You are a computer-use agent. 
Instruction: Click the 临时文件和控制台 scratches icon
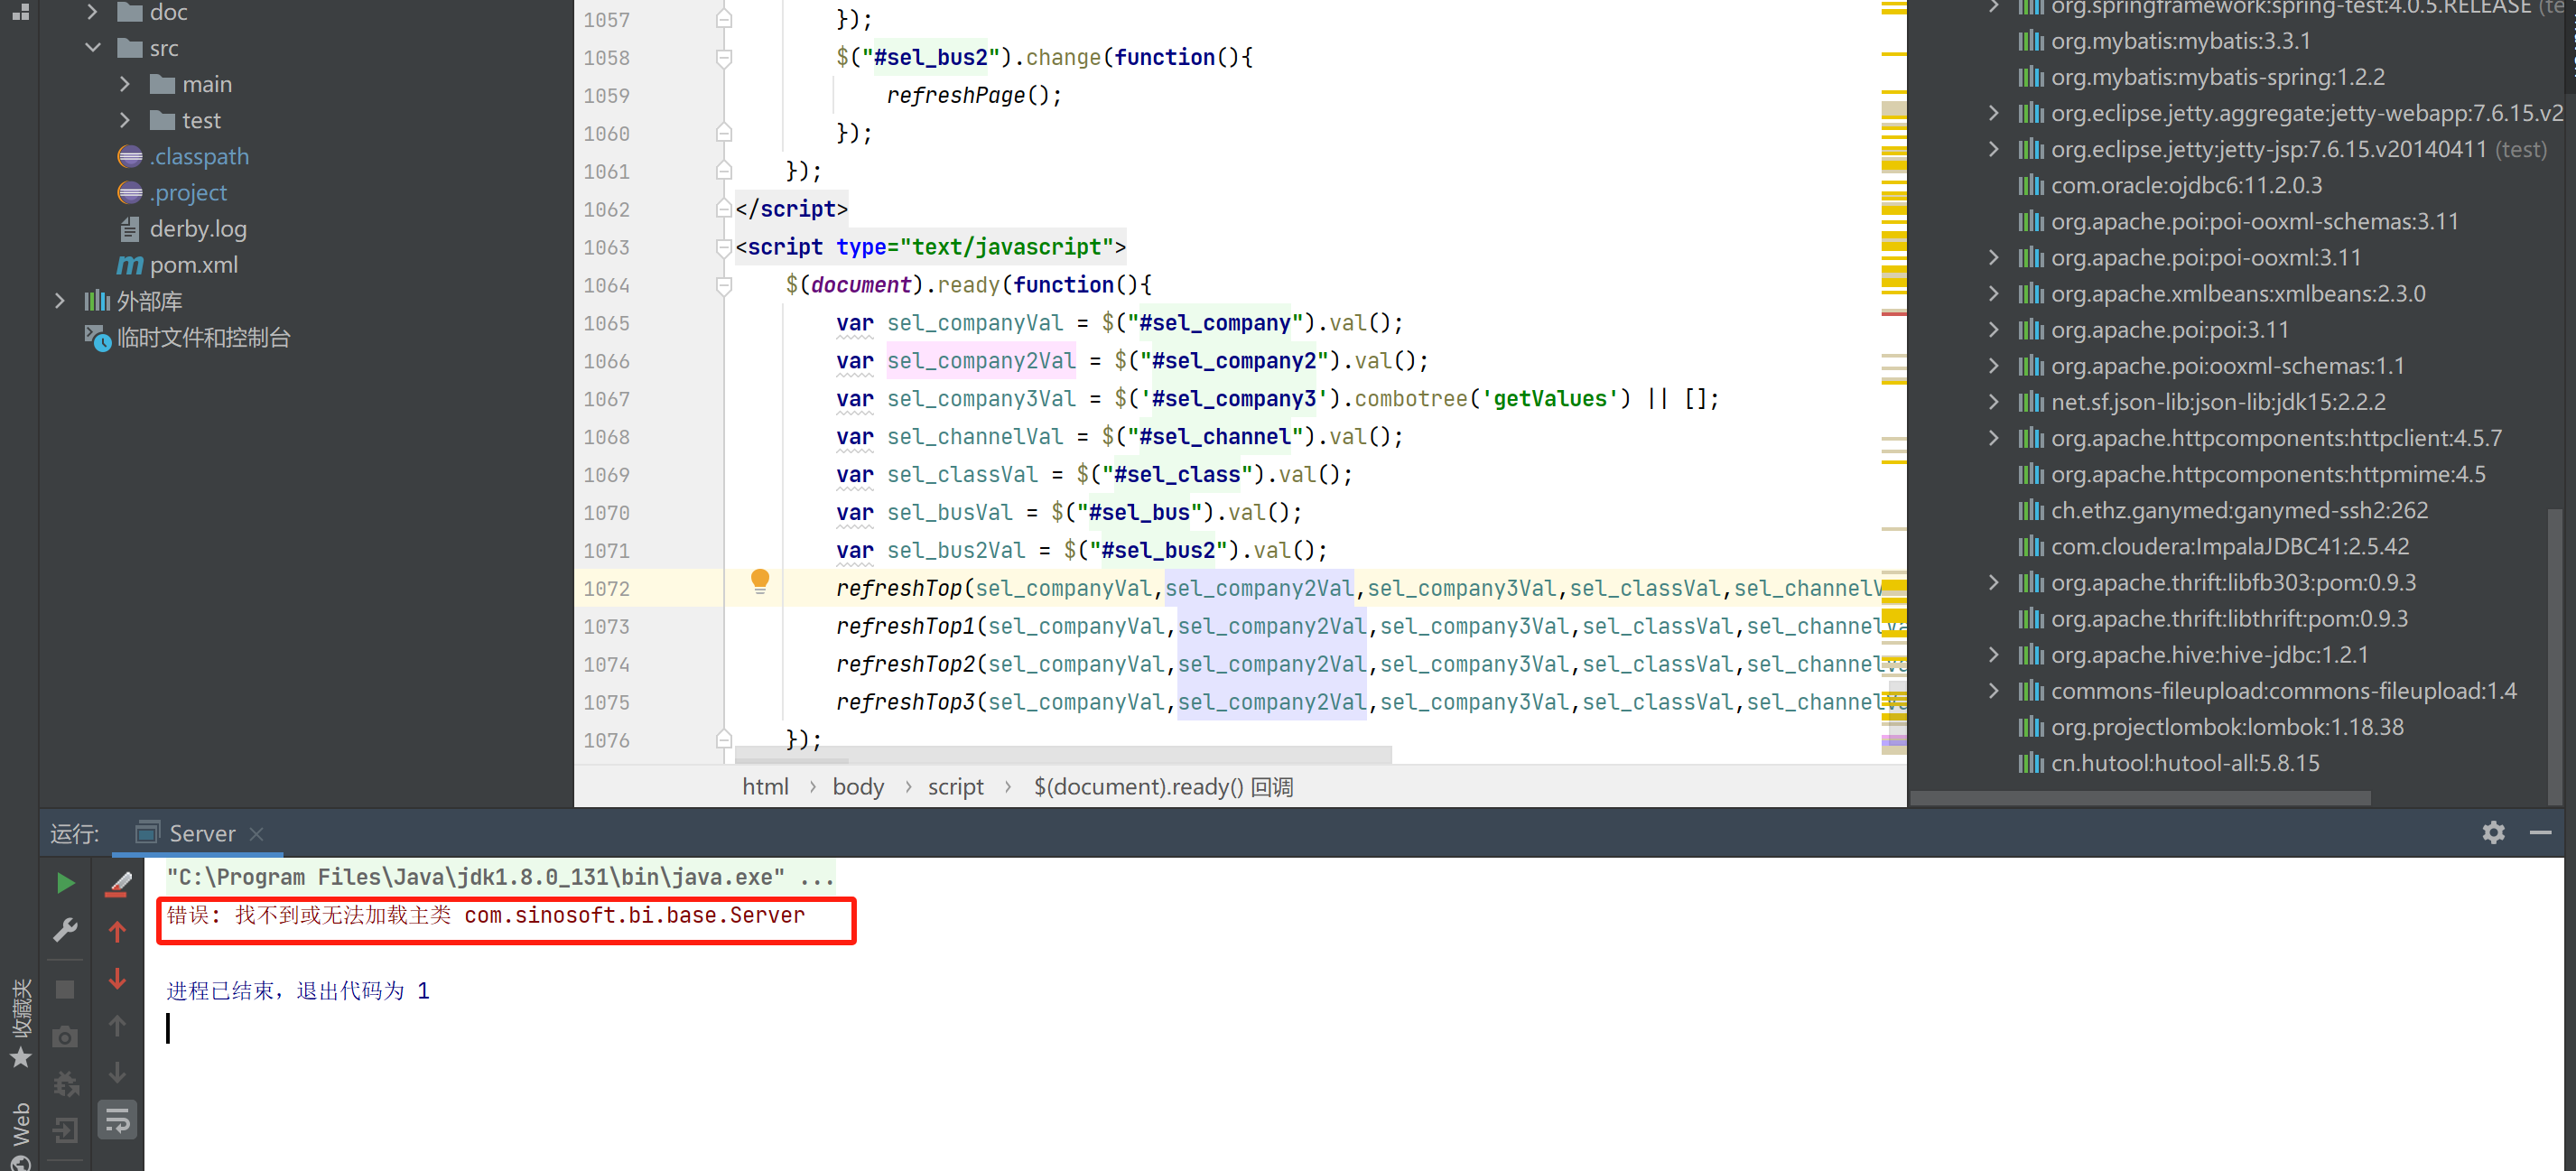coord(97,338)
